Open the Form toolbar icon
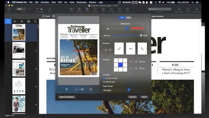Image resolution: width=209 pixels, height=118 pixels. (x=103, y=9)
